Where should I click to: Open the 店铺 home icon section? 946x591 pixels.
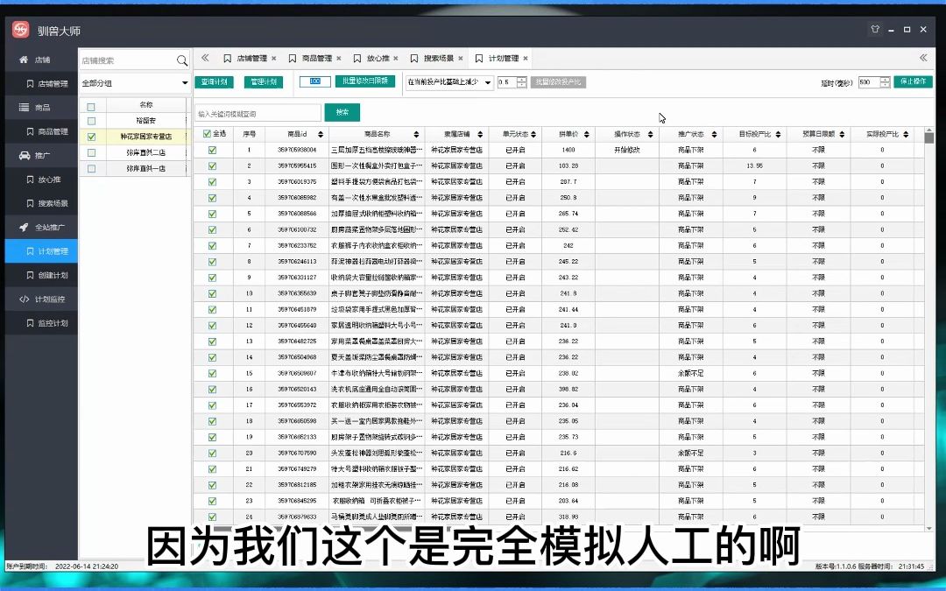[24, 60]
